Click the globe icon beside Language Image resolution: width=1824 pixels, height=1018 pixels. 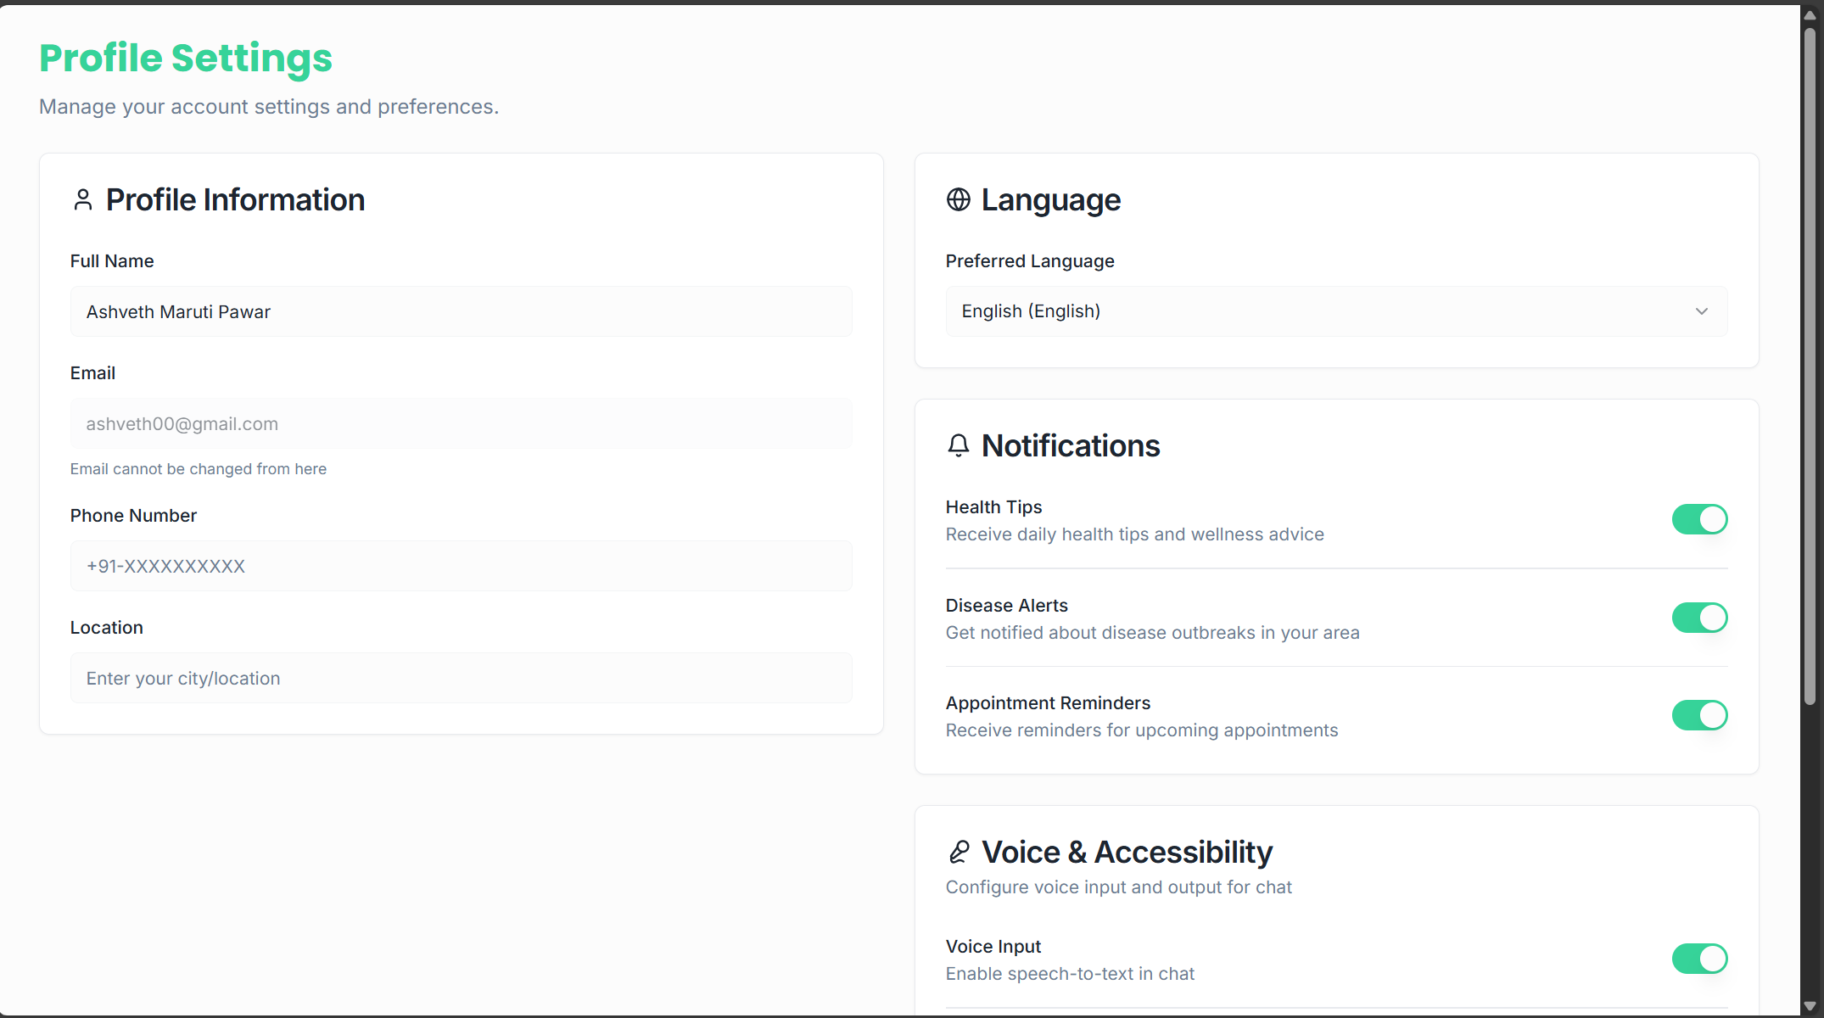click(958, 200)
